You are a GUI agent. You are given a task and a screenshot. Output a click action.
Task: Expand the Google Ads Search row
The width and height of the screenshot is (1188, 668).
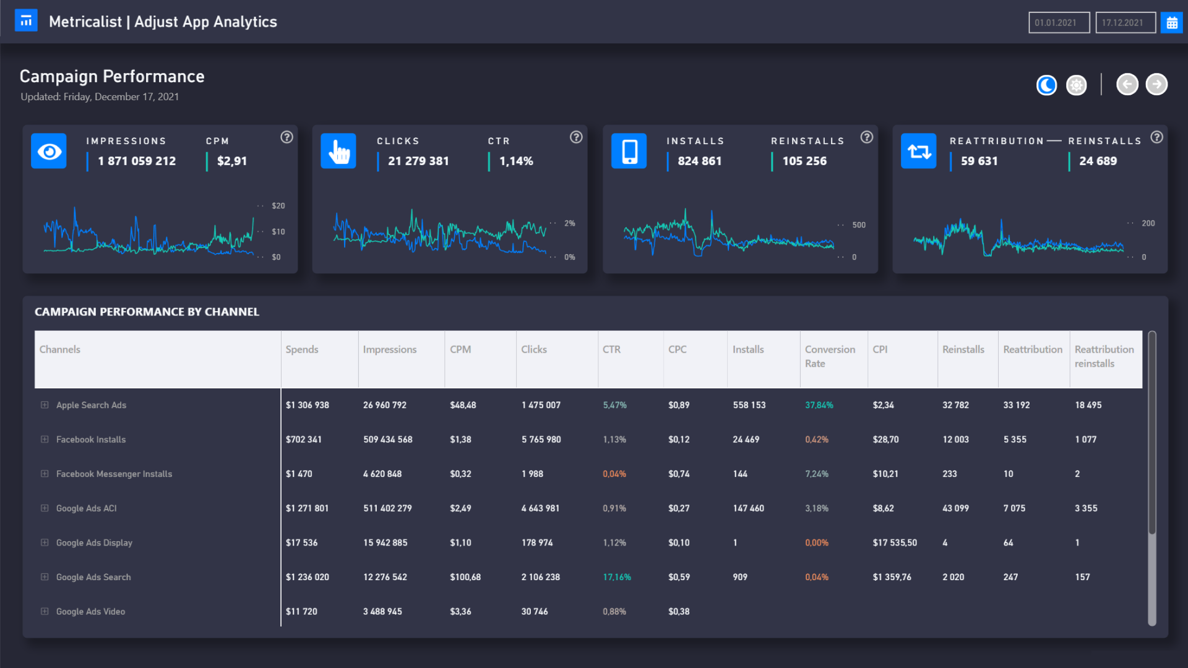[43, 576]
